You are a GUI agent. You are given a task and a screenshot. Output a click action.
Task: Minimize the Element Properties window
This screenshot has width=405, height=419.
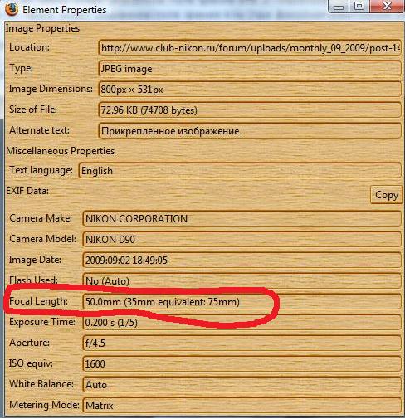tap(339, 6)
